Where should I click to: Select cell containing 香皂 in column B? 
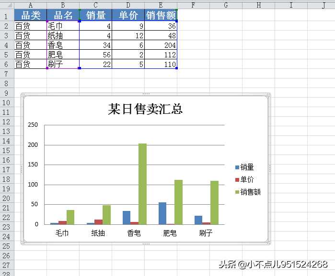63,45
